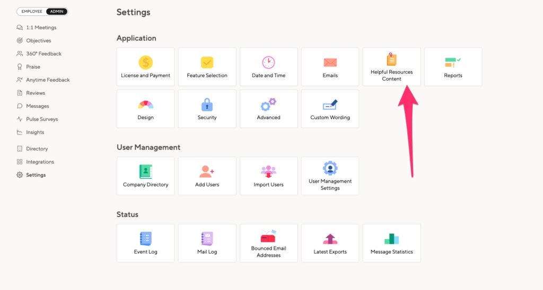543x290 pixels.
Task: Open the Import Users icon
Action: coord(268,171)
